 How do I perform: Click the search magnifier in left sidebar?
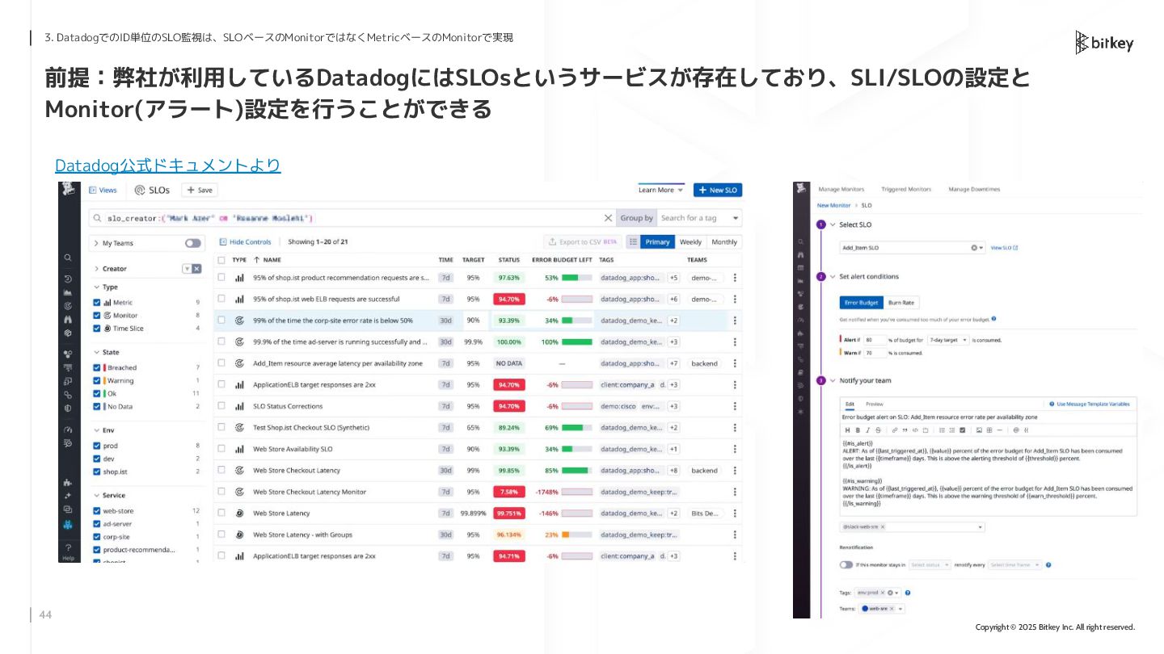68,257
